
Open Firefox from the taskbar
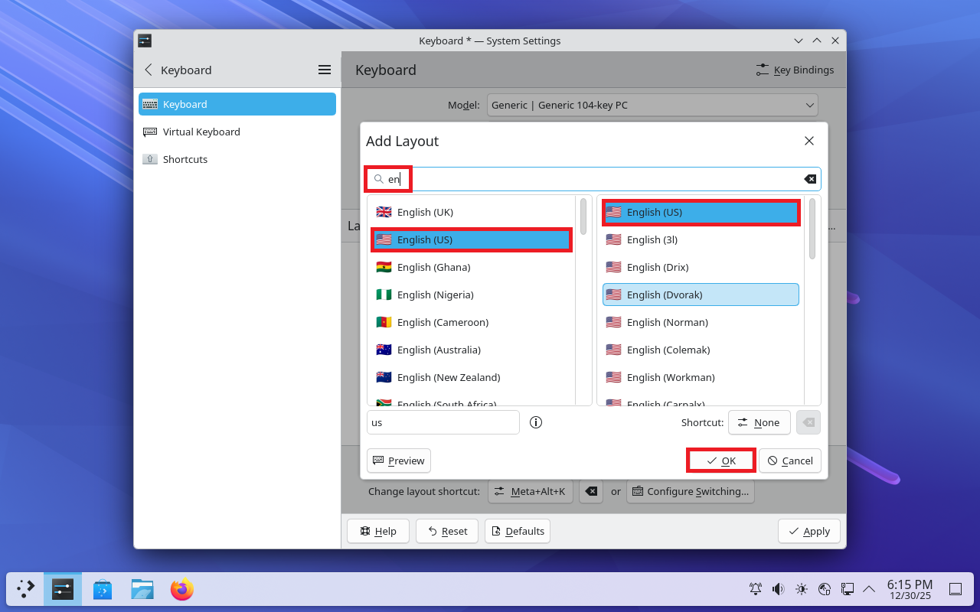point(182,589)
